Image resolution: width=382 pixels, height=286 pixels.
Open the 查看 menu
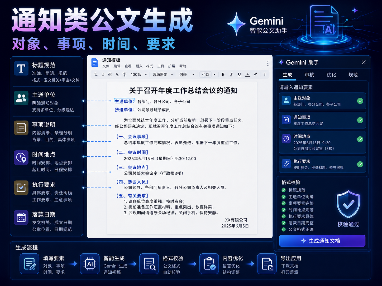click(x=128, y=66)
